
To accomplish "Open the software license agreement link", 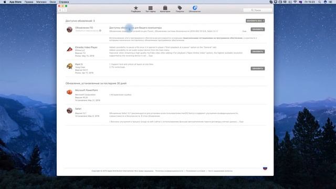I will tap(213, 38).
